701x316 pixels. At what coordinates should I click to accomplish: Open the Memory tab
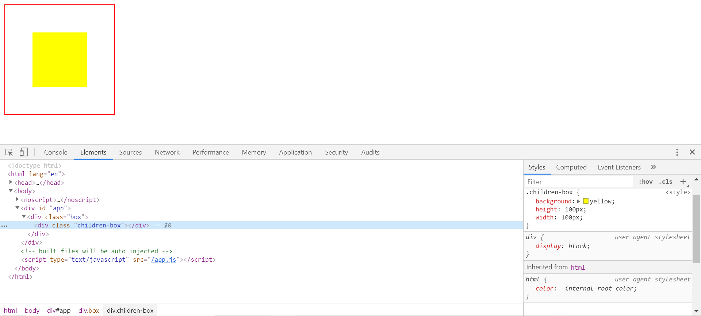tap(254, 152)
